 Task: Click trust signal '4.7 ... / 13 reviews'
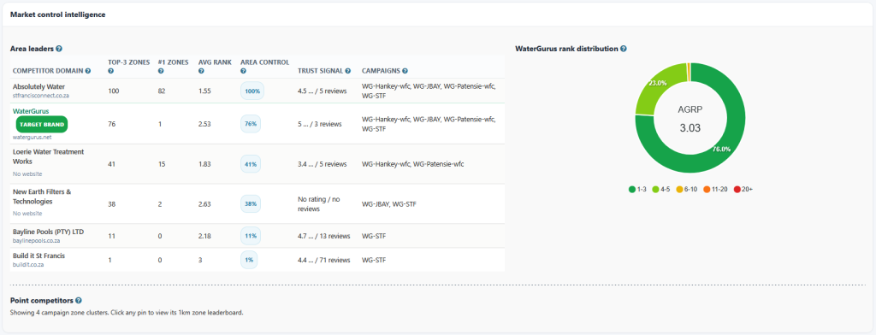point(324,236)
